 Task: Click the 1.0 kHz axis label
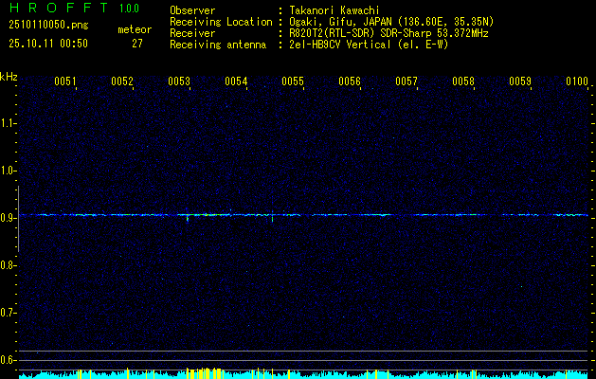click(8, 171)
